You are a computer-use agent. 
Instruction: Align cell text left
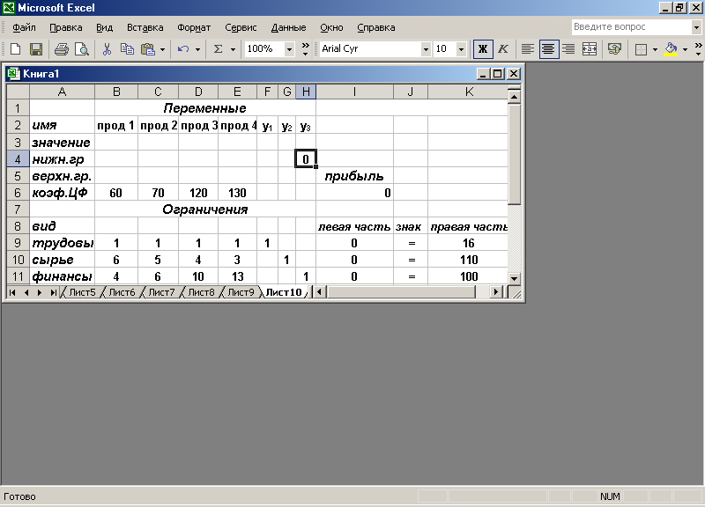point(527,49)
